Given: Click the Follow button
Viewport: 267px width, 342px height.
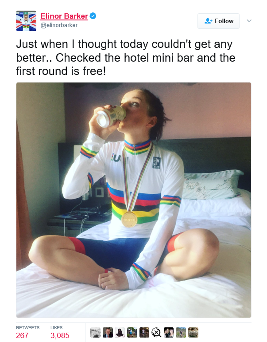Looking at the screenshot, I should [x=218, y=21].
